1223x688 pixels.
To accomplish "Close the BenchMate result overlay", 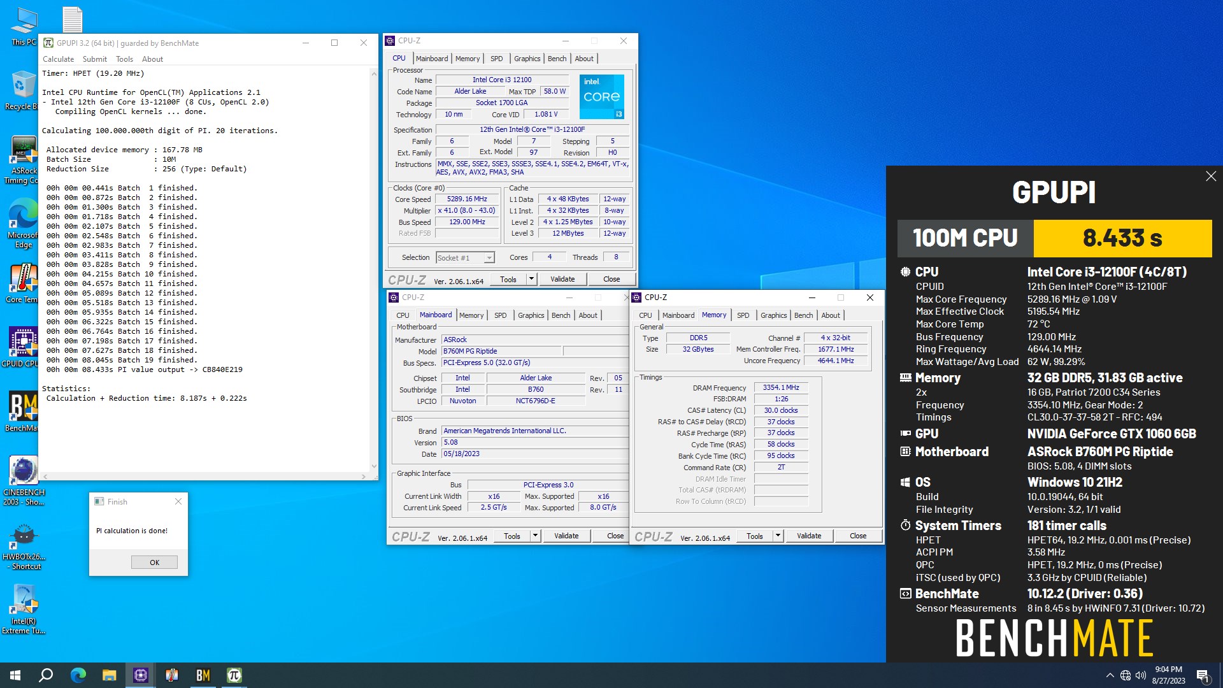I will pyautogui.click(x=1211, y=176).
